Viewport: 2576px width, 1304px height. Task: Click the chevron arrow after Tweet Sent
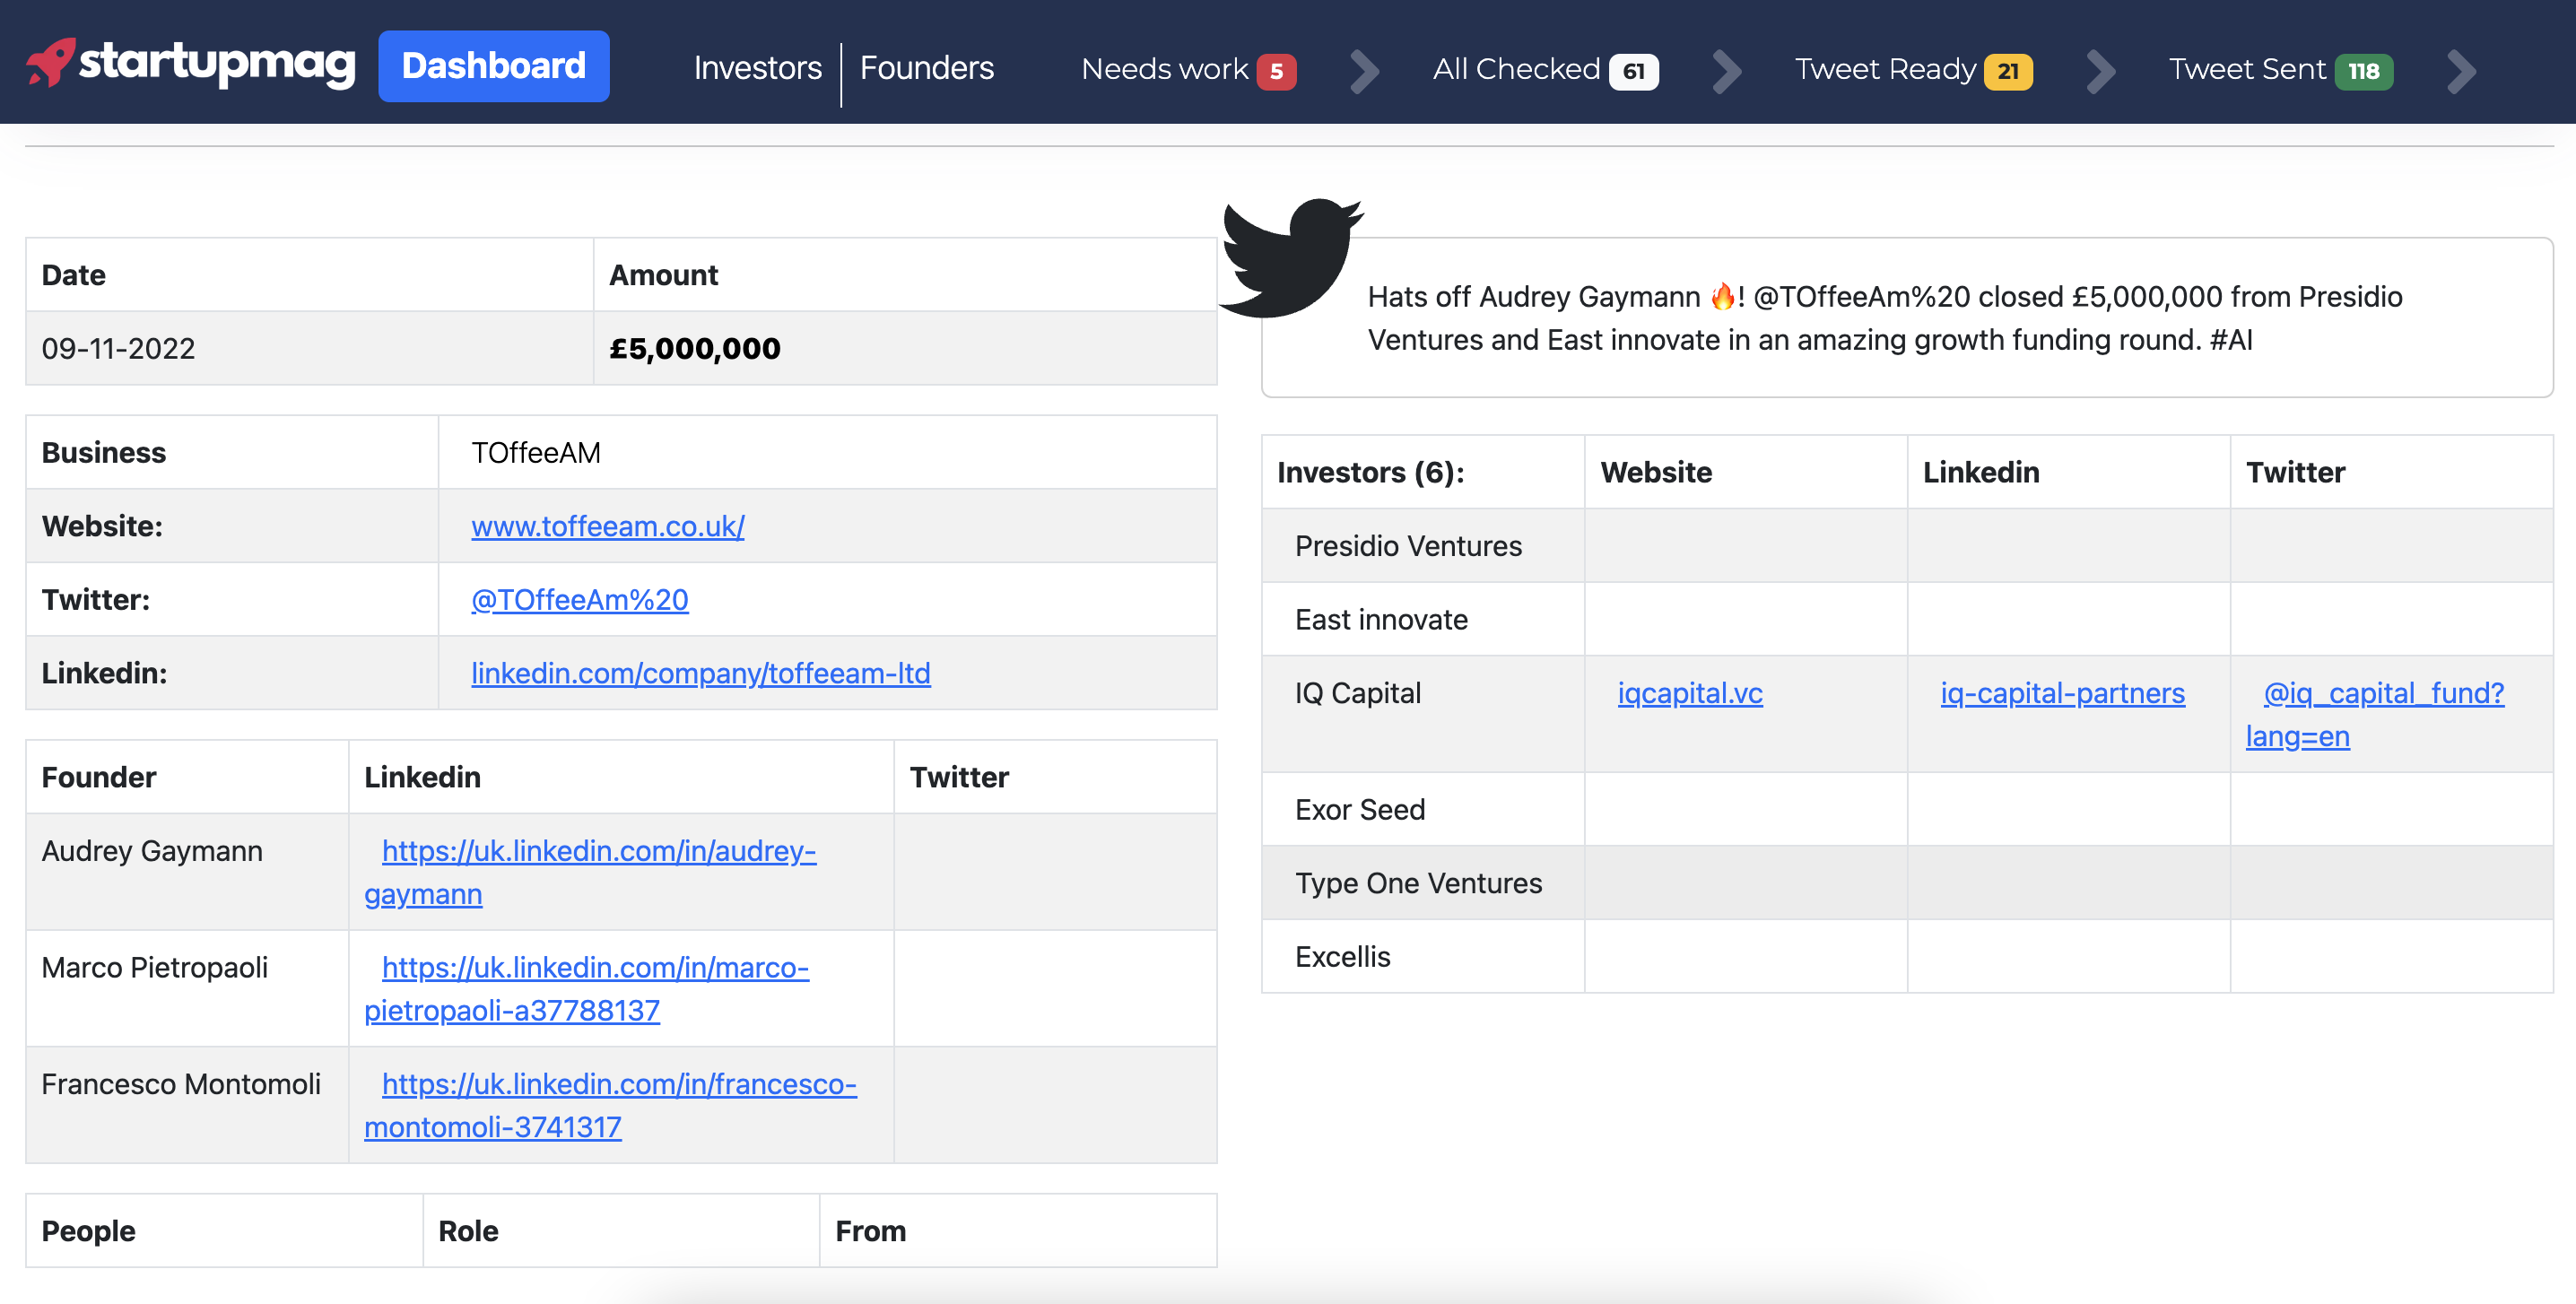pos(2461,71)
